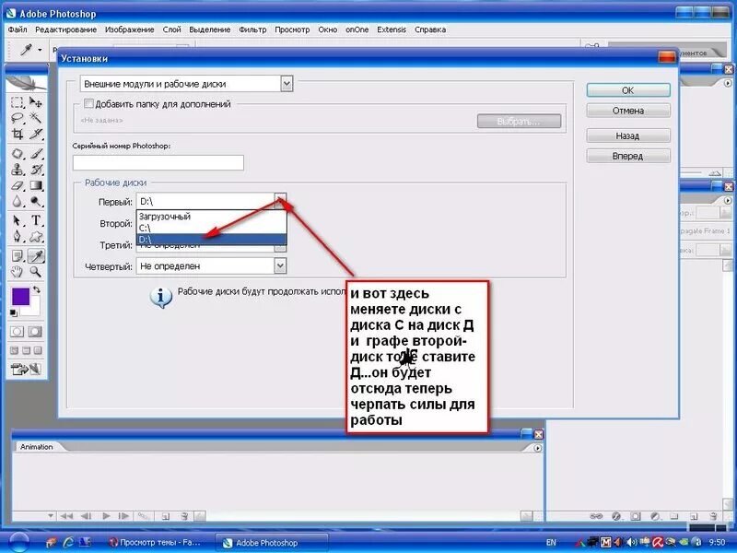Choose 'C:\' in the open disk list
Image resolution: width=737 pixels, height=553 pixels.
(212, 228)
